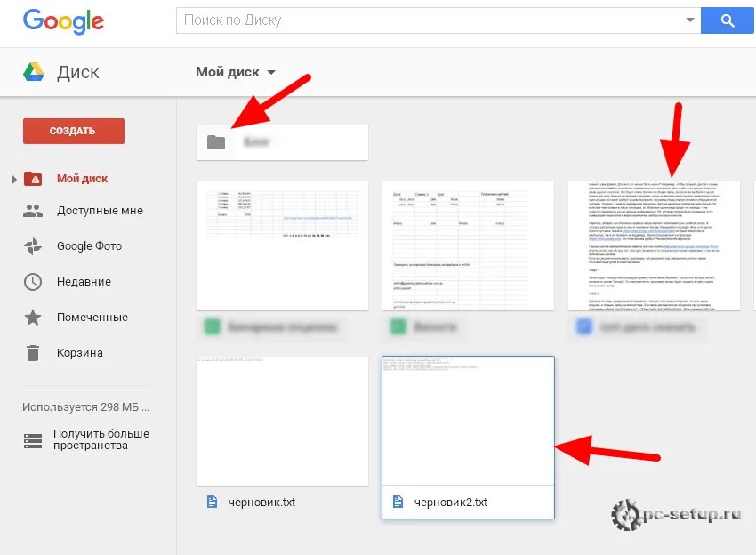Open Google Фото in the sidebar

click(x=89, y=246)
